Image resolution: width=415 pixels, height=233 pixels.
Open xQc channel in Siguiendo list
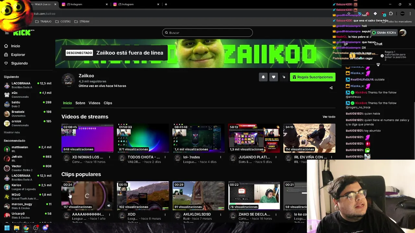click(28, 94)
